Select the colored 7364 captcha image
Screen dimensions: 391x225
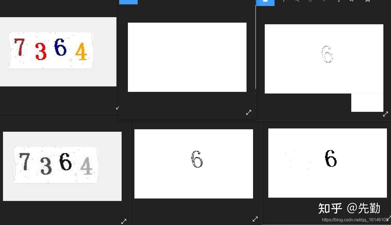tap(58, 52)
